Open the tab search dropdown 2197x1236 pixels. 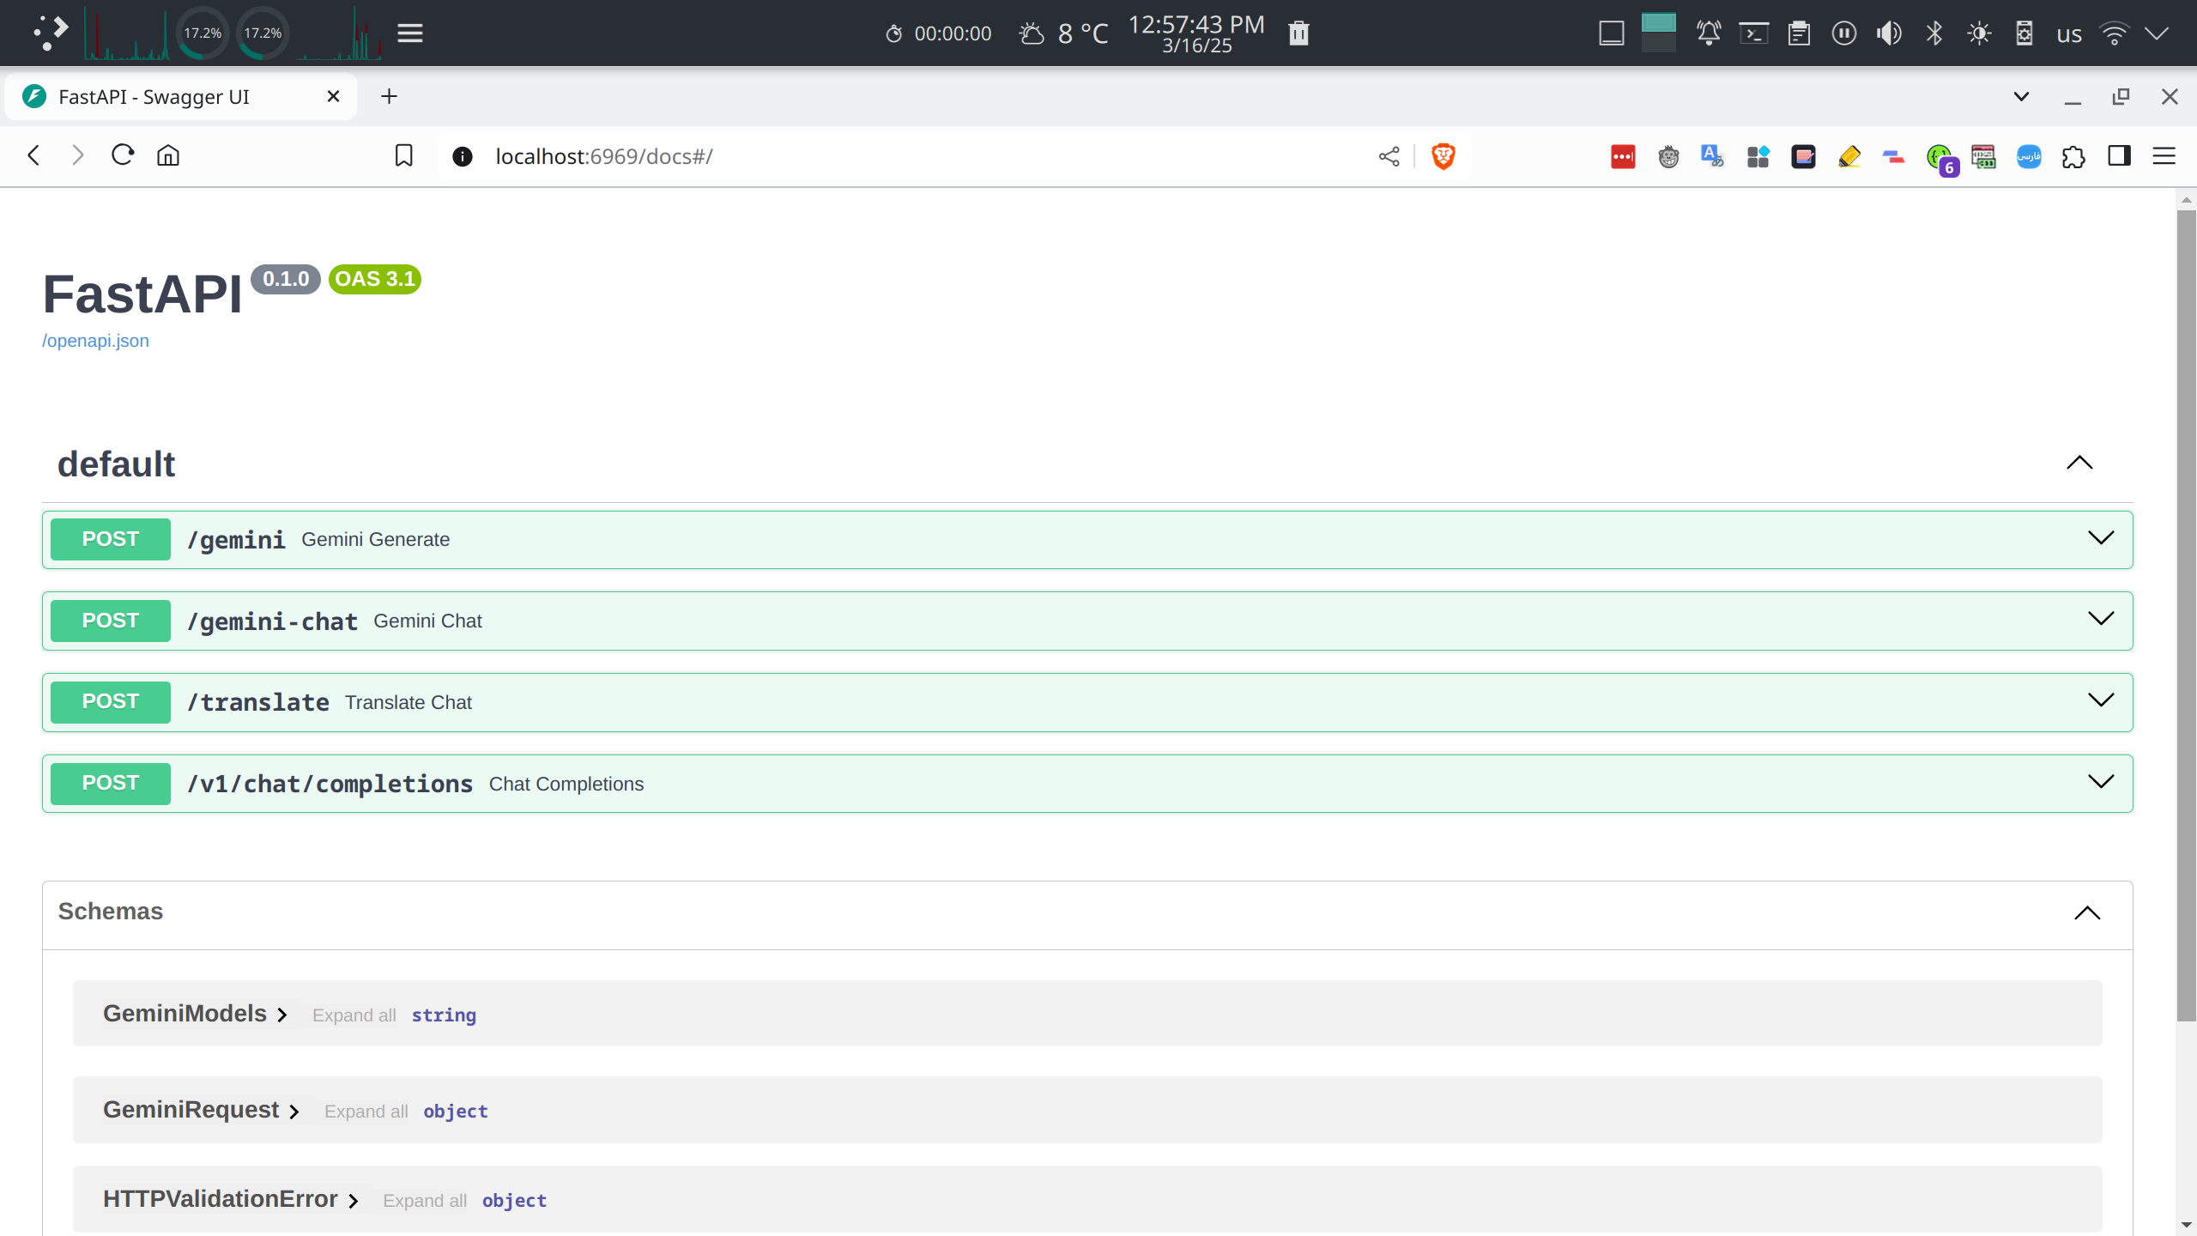click(x=2021, y=96)
